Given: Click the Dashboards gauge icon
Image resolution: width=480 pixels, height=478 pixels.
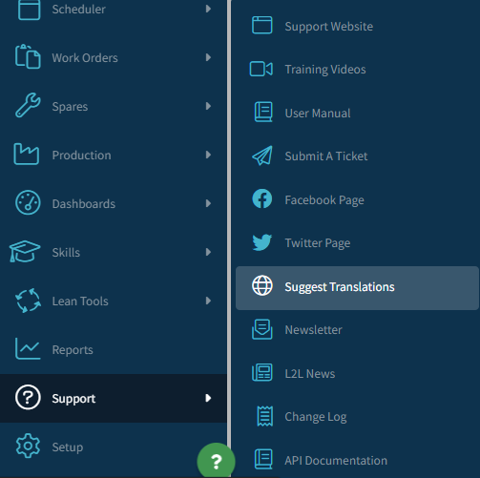Looking at the screenshot, I should point(28,203).
